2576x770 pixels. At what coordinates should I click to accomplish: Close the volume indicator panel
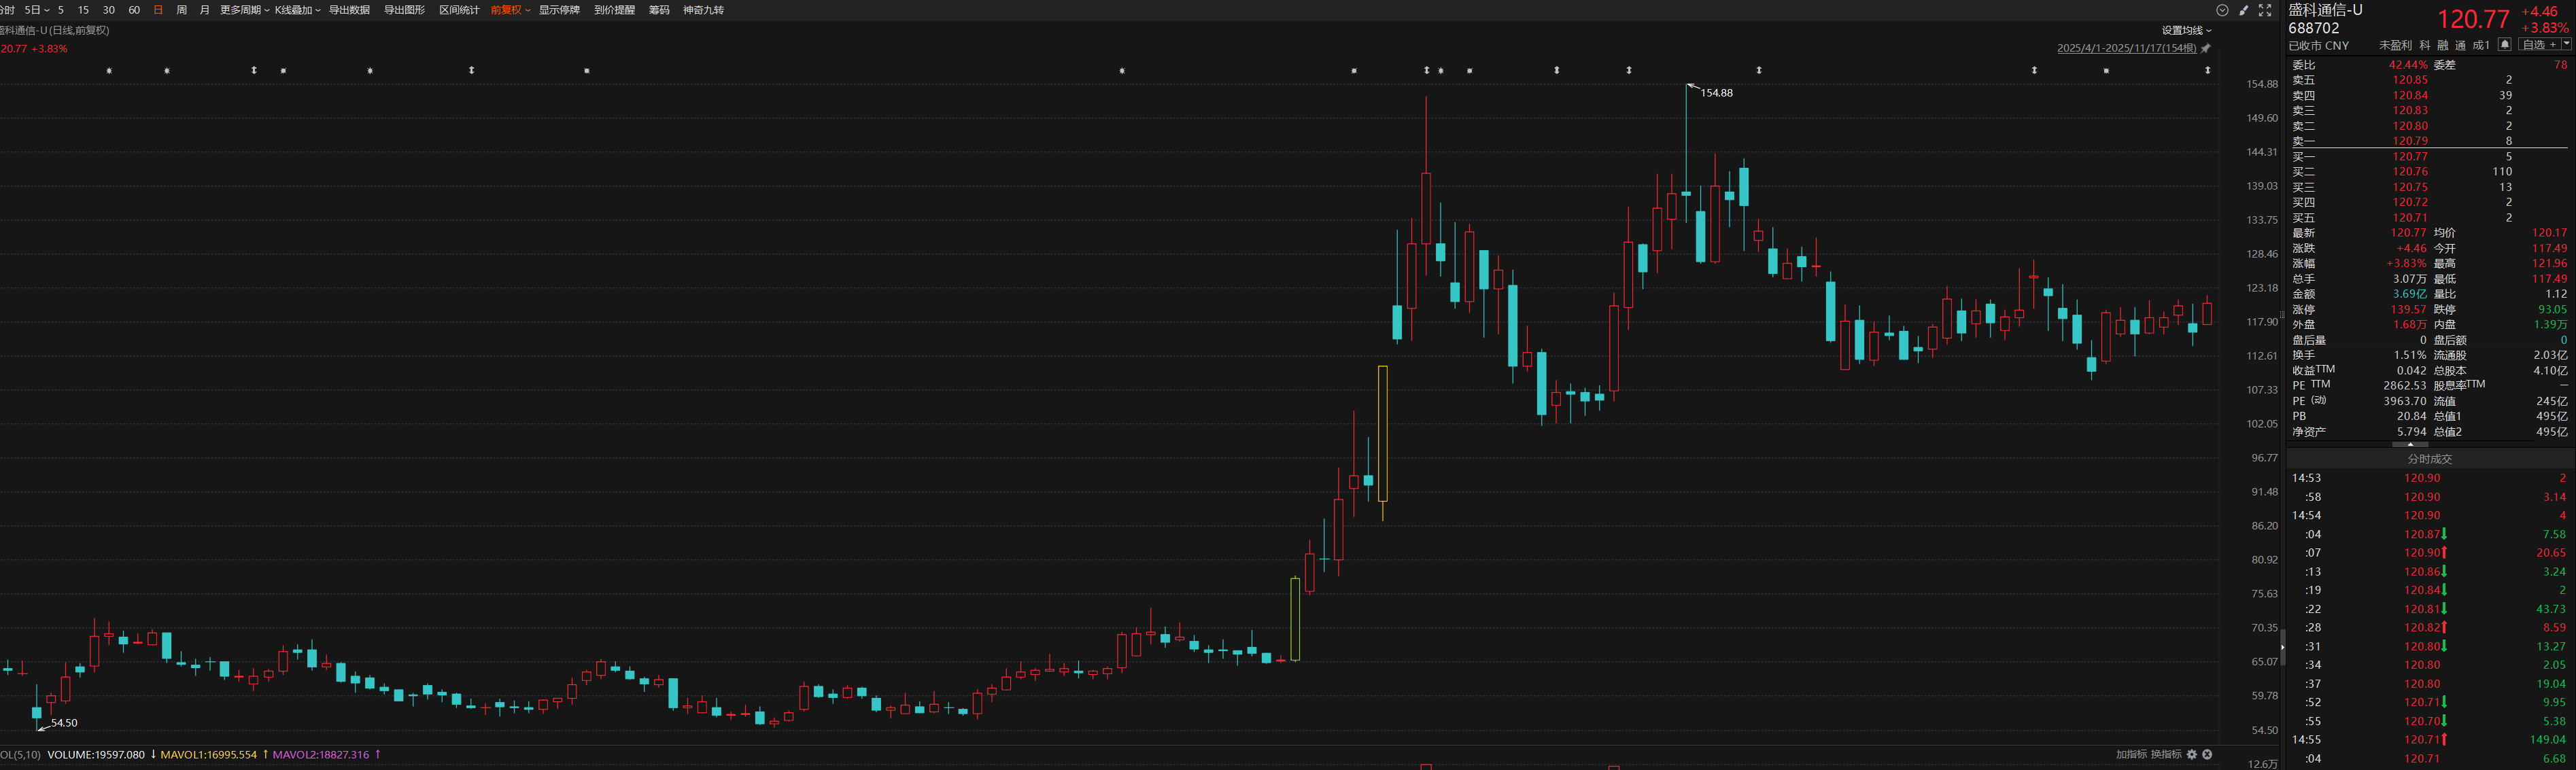2207,754
